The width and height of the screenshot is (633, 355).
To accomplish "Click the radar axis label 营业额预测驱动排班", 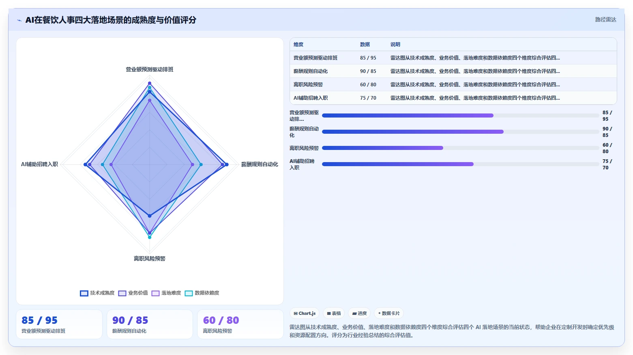I will (x=150, y=70).
